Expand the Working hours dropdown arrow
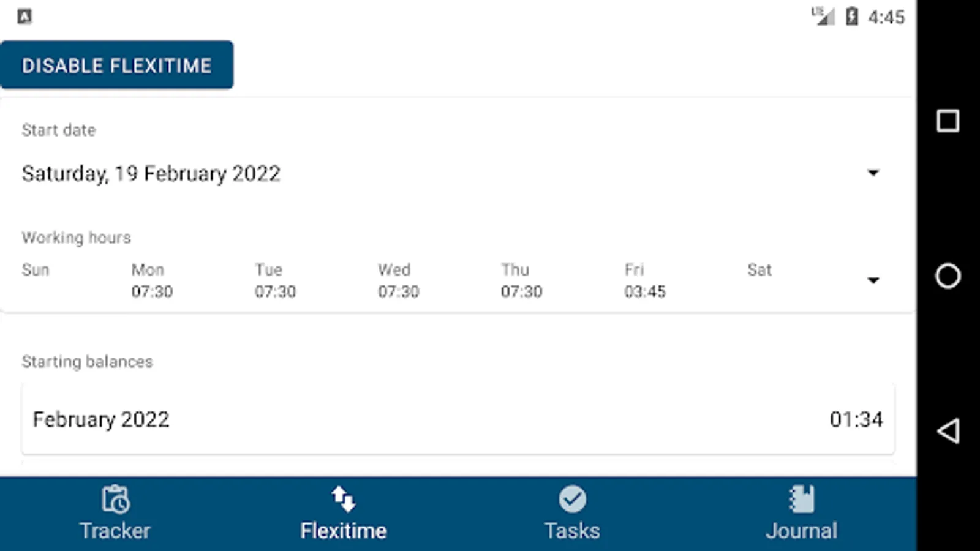The image size is (980, 551). tap(873, 281)
